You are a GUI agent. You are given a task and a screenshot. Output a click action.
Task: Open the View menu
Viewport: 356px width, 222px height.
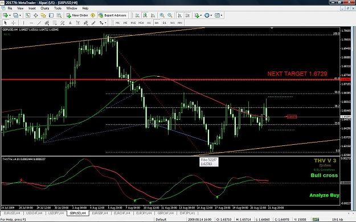click(20, 9)
